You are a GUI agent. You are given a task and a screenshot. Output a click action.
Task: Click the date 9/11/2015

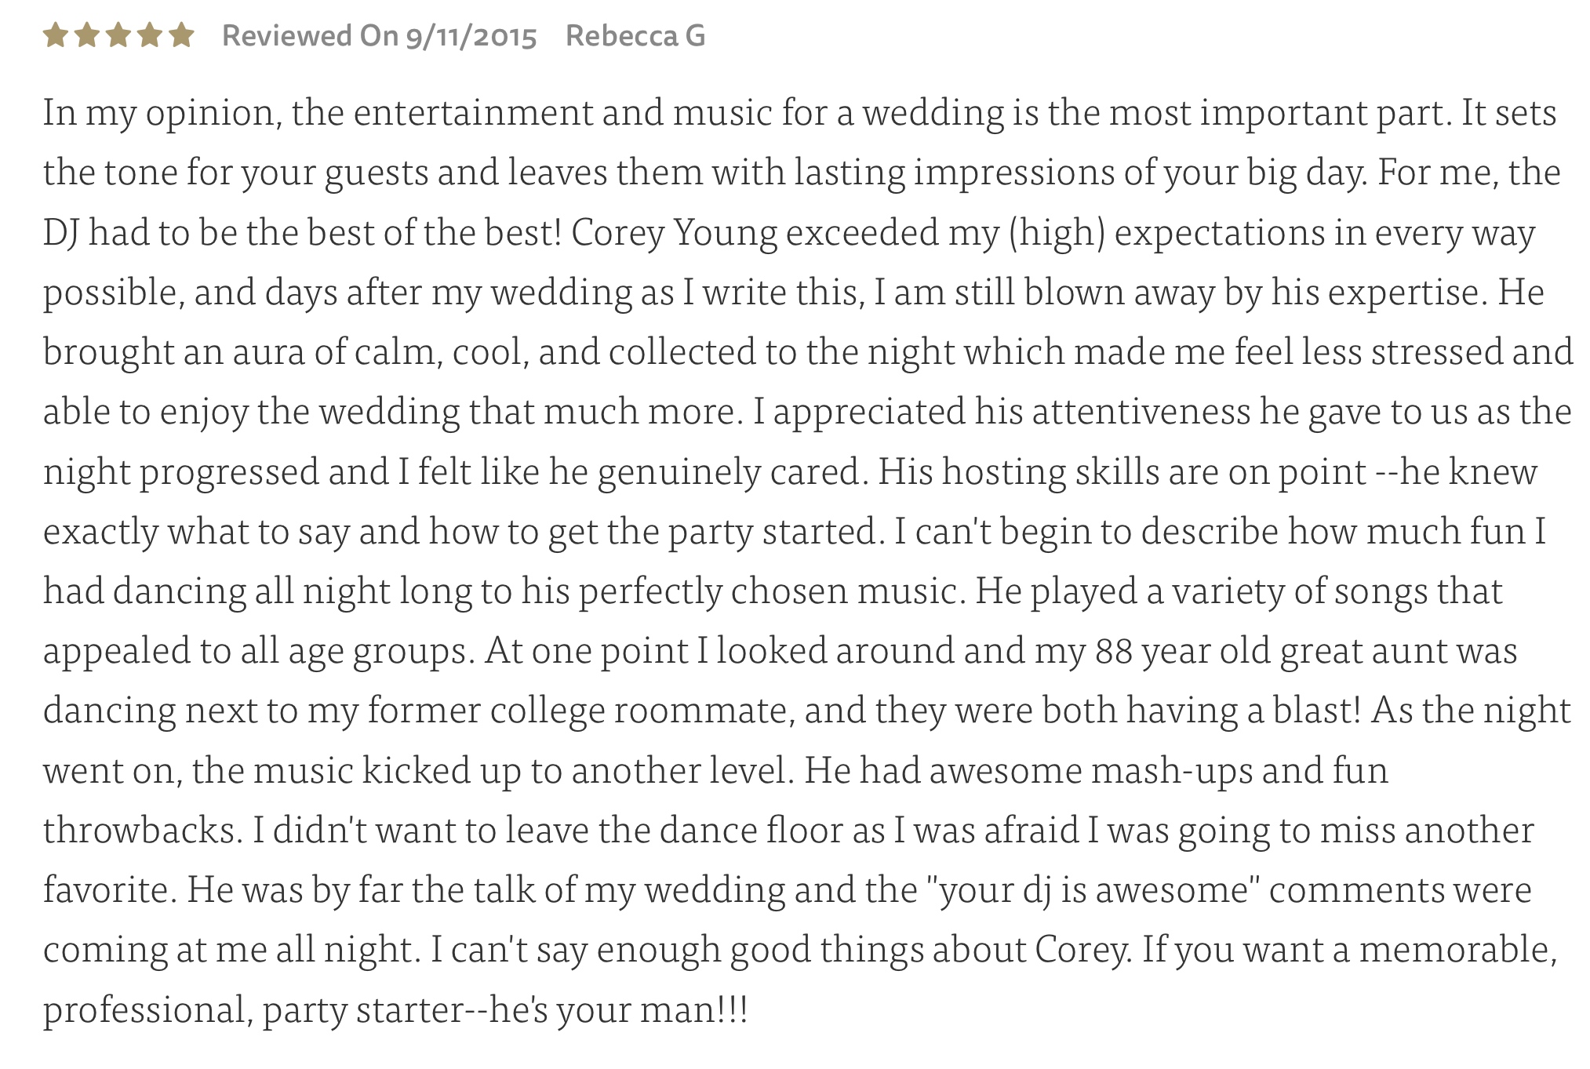(x=471, y=37)
